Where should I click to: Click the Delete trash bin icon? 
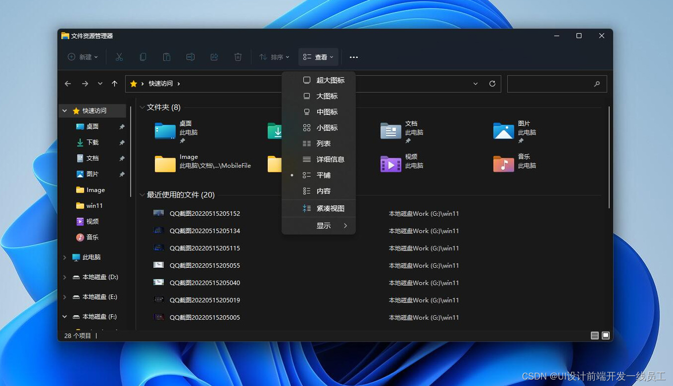[x=238, y=57]
